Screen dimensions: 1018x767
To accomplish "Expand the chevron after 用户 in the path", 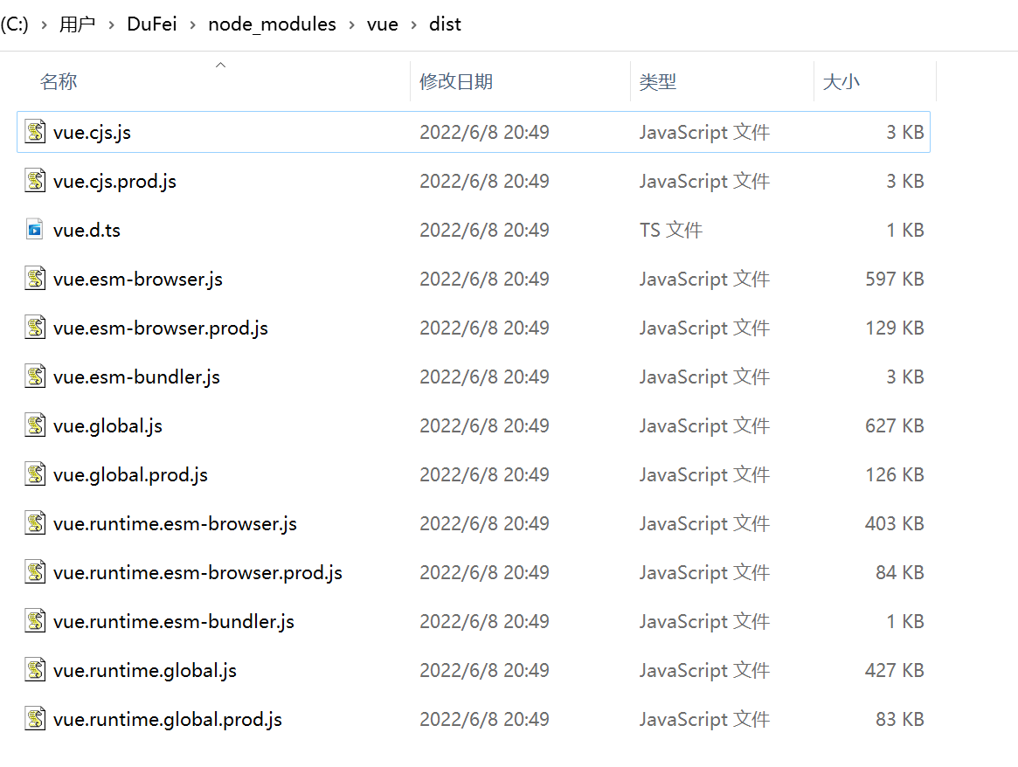I will (112, 25).
